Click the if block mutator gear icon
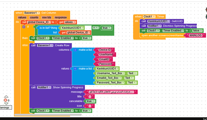 (x=24, y=27)
